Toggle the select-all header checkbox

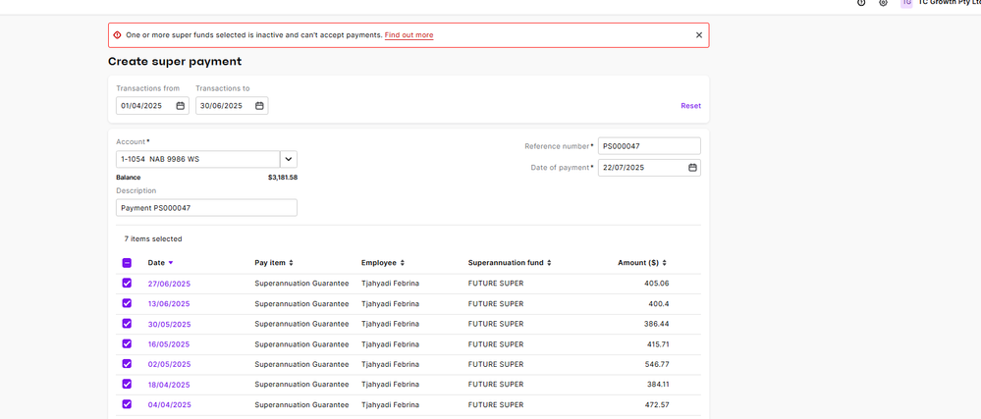click(127, 263)
